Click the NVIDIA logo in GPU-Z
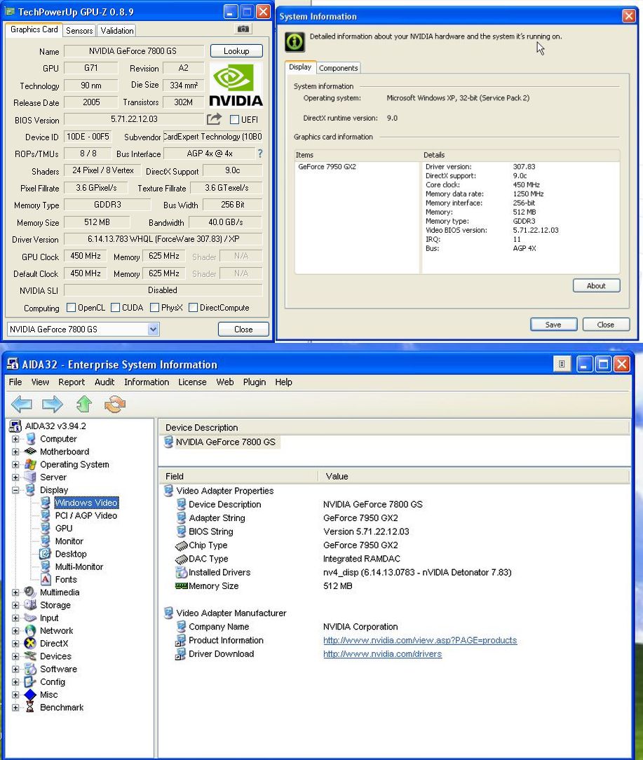 click(x=236, y=86)
